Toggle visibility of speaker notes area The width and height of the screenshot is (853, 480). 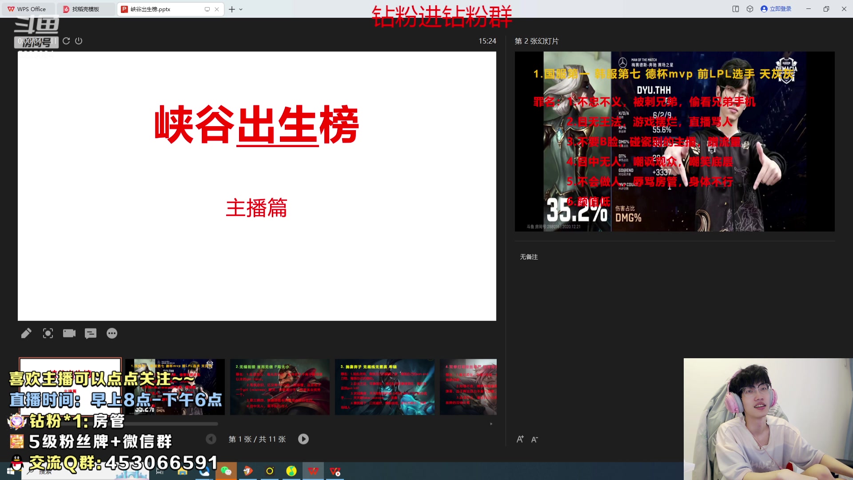pyautogui.click(x=91, y=333)
